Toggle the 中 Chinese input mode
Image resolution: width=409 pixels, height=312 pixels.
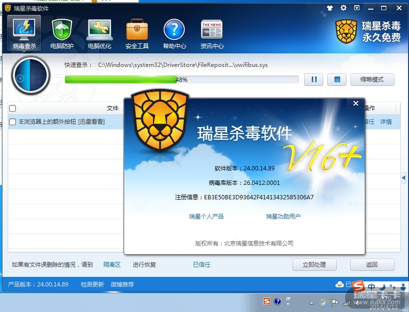(371, 287)
